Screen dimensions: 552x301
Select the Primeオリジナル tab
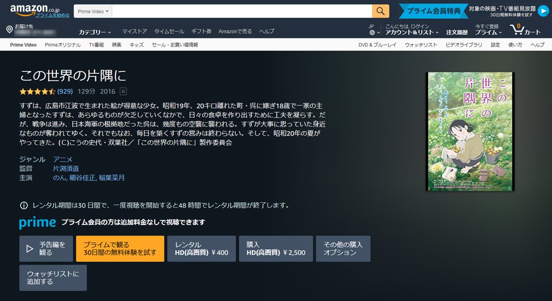point(63,45)
